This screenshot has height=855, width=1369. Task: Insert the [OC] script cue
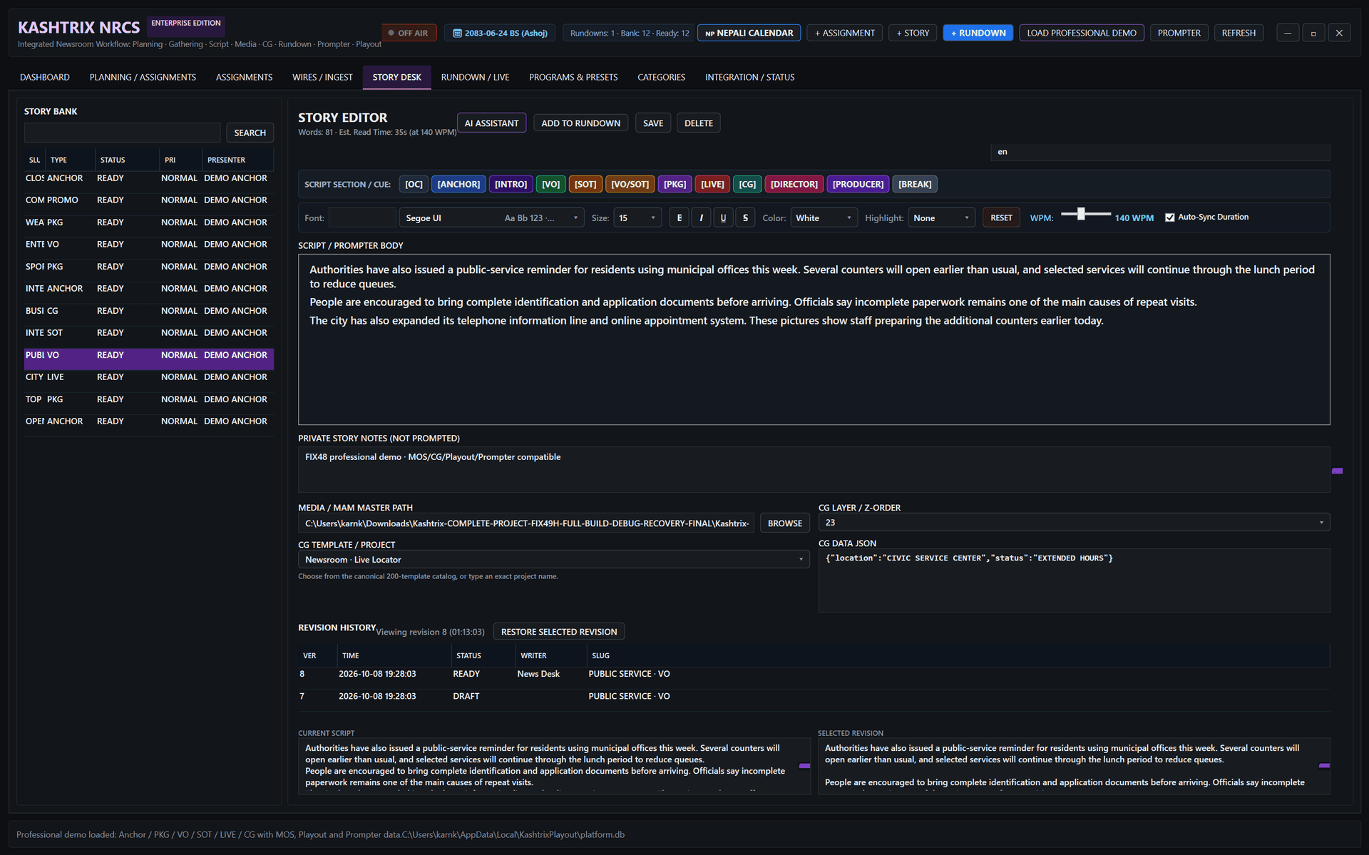414,185
